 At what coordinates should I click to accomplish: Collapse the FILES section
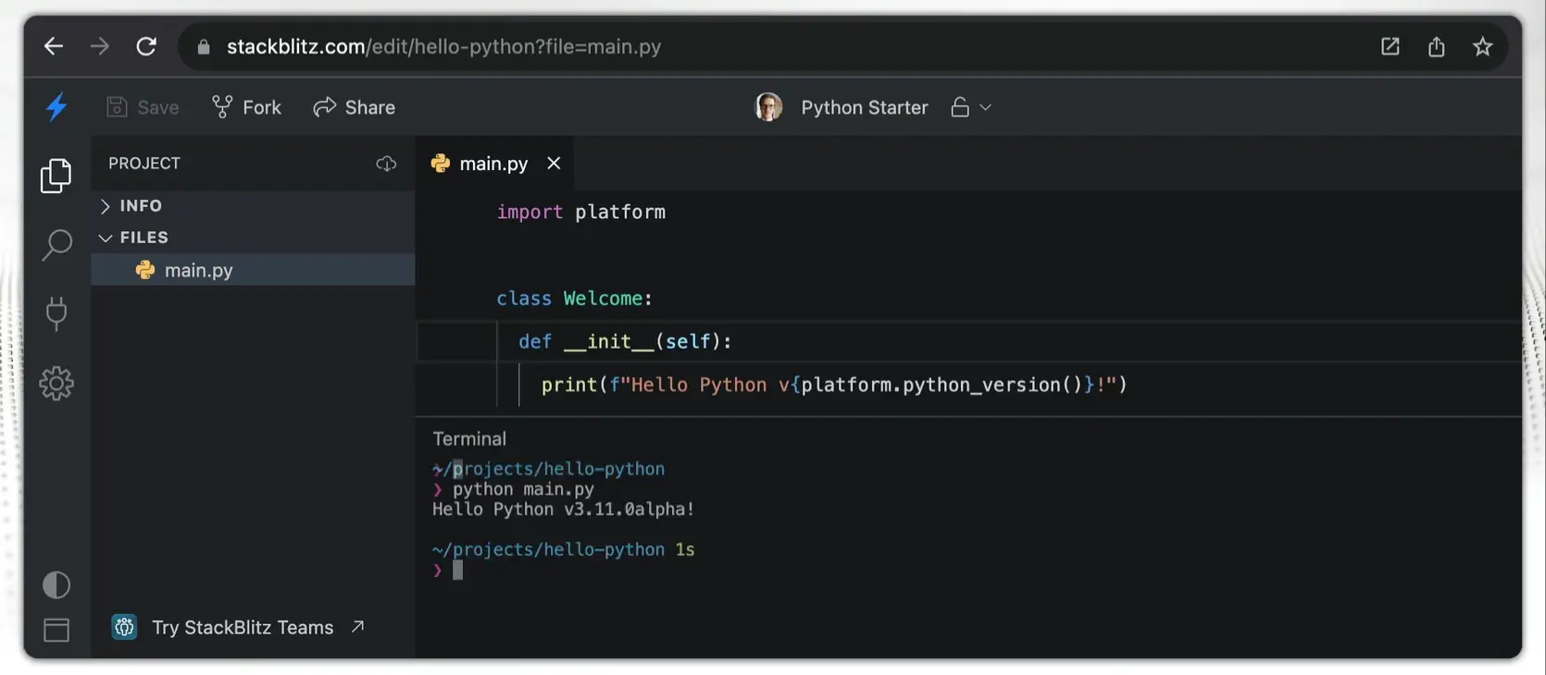click(143, 238)
